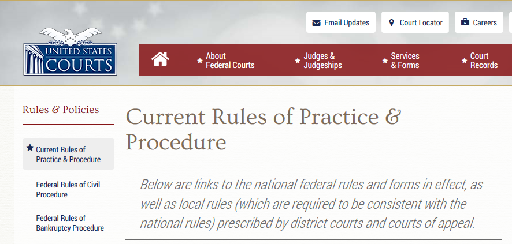
Task: Open the About Federal Courts menu
Action: [230, 61]
